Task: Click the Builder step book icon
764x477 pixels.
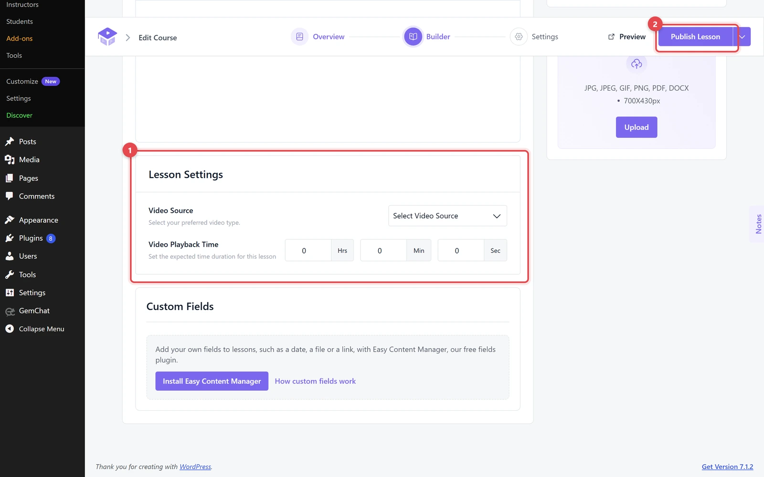Action: click(413, 37)
